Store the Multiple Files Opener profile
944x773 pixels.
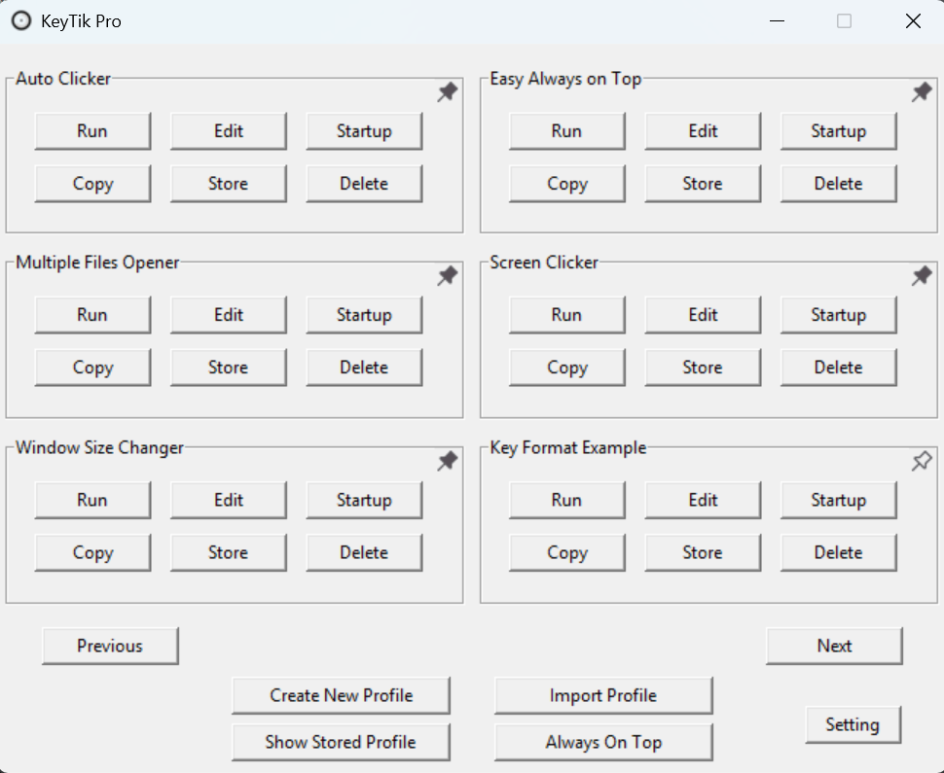tap(229, 368)
